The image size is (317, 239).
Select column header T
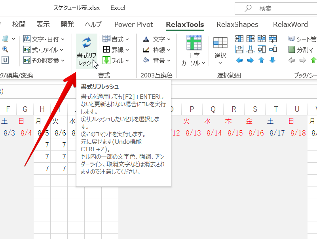tap(276, 109)
